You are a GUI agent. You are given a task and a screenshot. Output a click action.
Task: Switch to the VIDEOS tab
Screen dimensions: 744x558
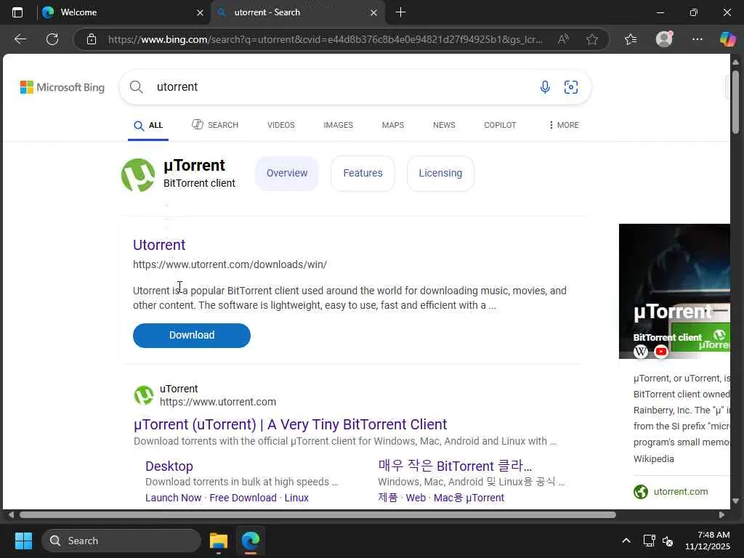281,125
